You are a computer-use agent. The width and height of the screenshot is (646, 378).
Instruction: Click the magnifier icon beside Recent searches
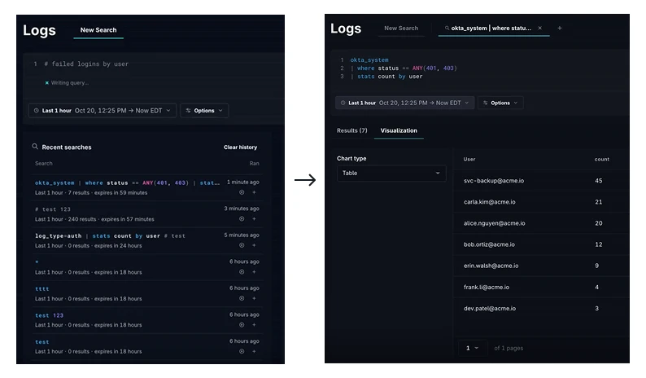pos(35,147)
